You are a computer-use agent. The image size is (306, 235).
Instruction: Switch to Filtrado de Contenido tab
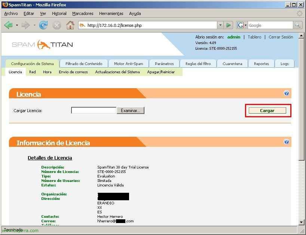pos(84,64)
